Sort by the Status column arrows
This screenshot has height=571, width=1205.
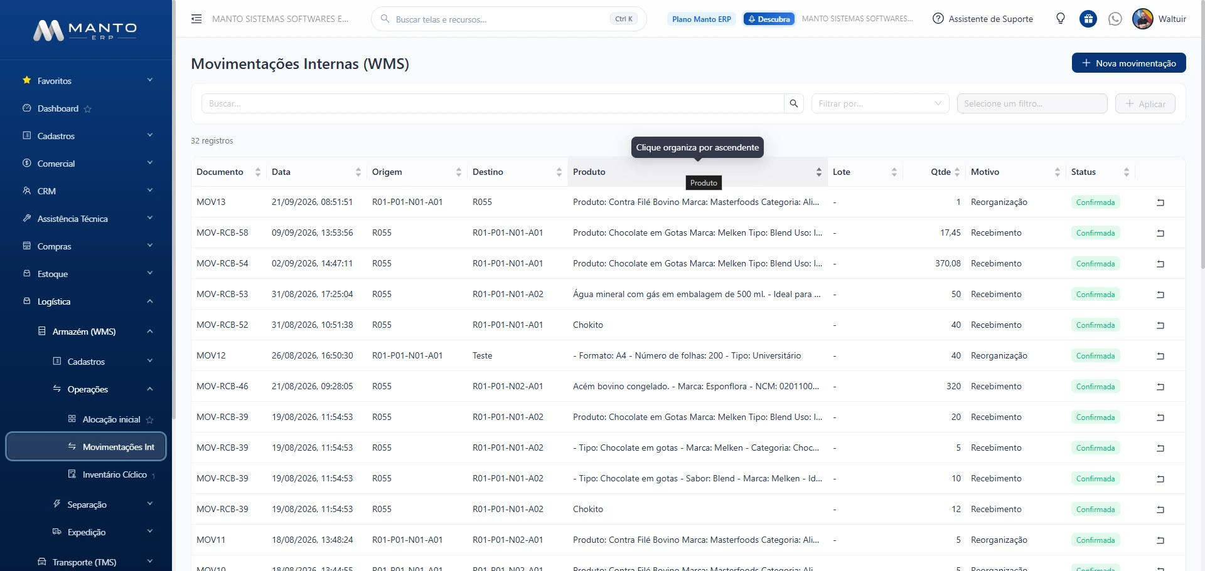pyautogui.click(x=1127, y=172)
